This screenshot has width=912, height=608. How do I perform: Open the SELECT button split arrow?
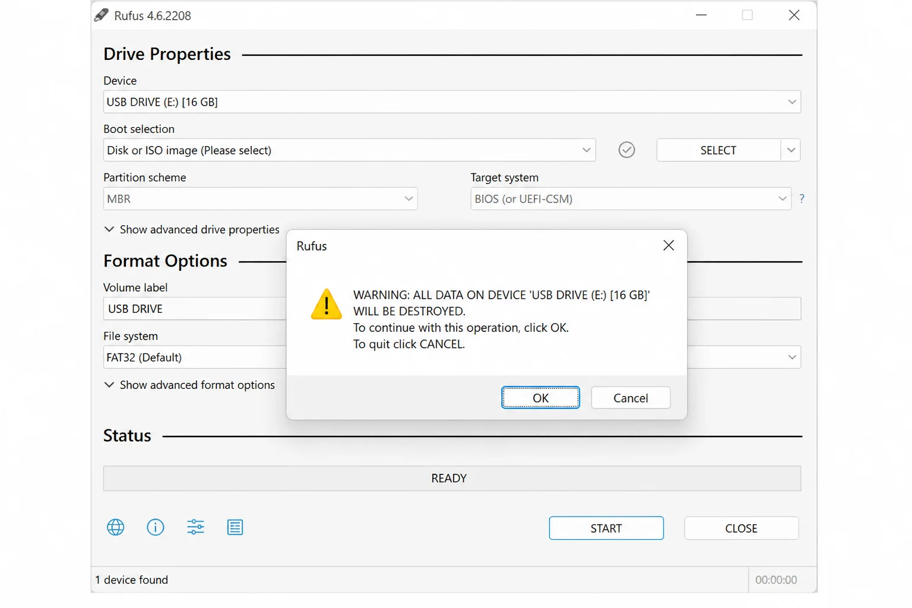click(791, 150)
